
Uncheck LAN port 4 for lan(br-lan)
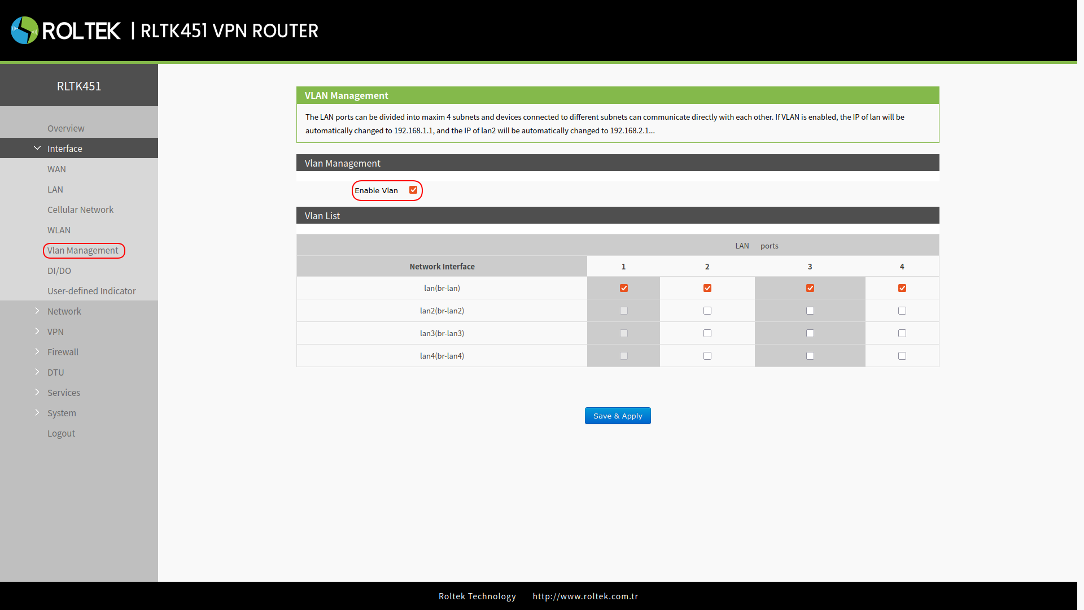tap(902, 287)
